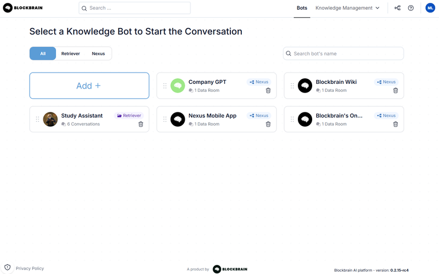This screenshot has height=274, width=439.
Task: Click Add + to create new bot
Action: click(x=89, y=86)
